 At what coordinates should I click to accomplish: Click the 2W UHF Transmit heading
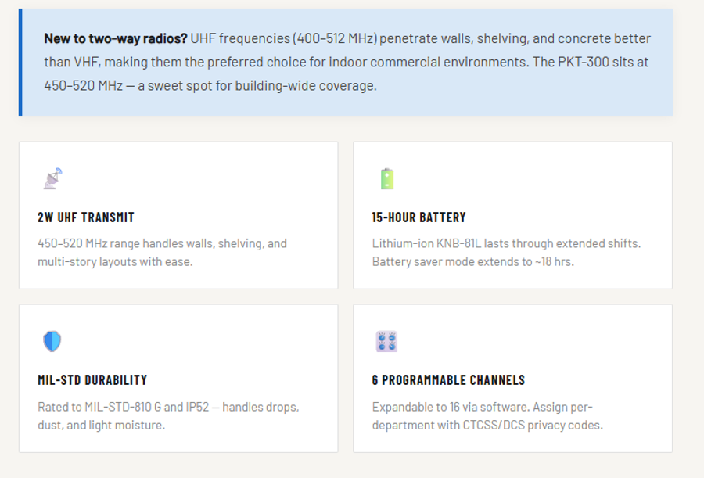point(86,217)
